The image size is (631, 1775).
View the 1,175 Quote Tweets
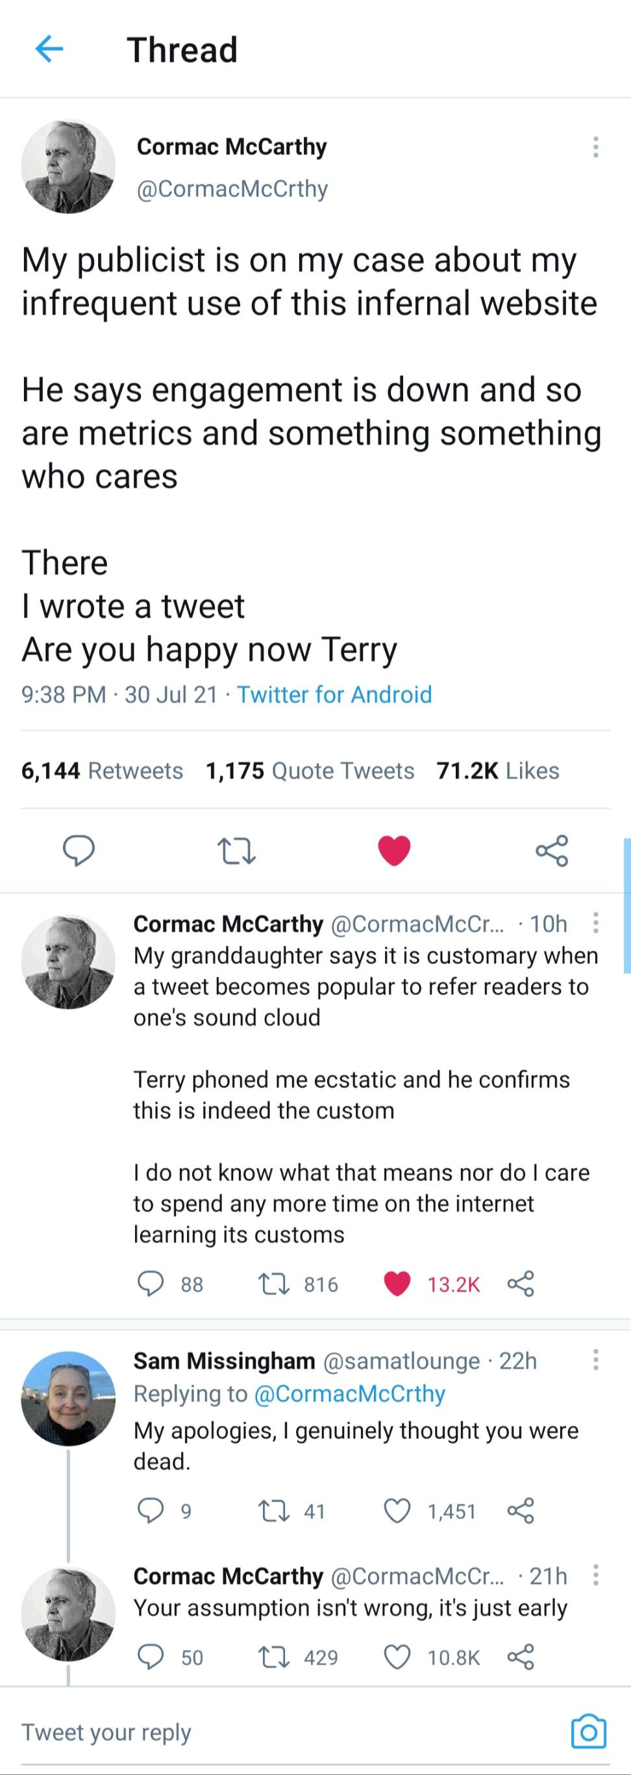309,770
